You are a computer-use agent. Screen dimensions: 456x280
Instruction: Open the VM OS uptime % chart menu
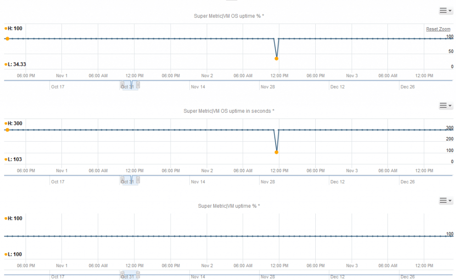445,10
